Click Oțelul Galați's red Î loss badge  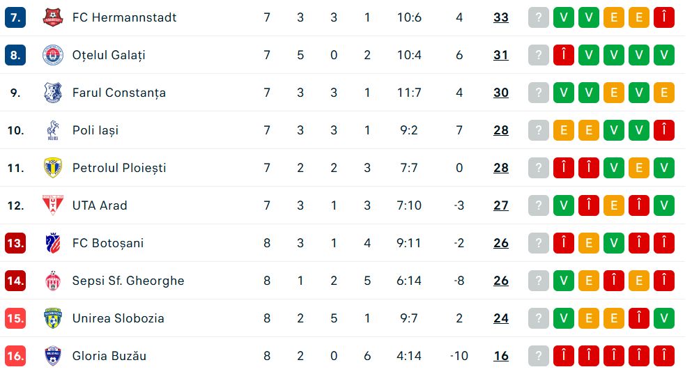click(x=564, y=55)
